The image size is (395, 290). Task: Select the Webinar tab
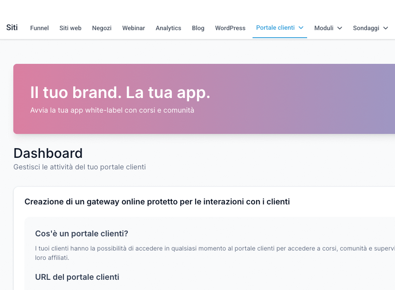pos(134,28)
